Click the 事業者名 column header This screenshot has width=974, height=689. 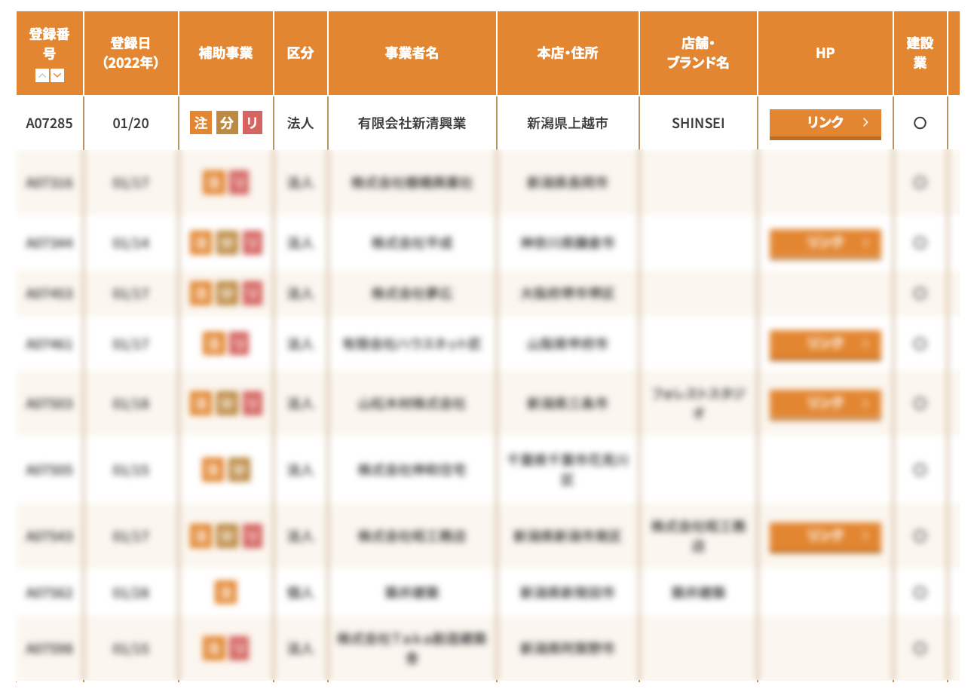pyautogui.click(x=412, y=54)
